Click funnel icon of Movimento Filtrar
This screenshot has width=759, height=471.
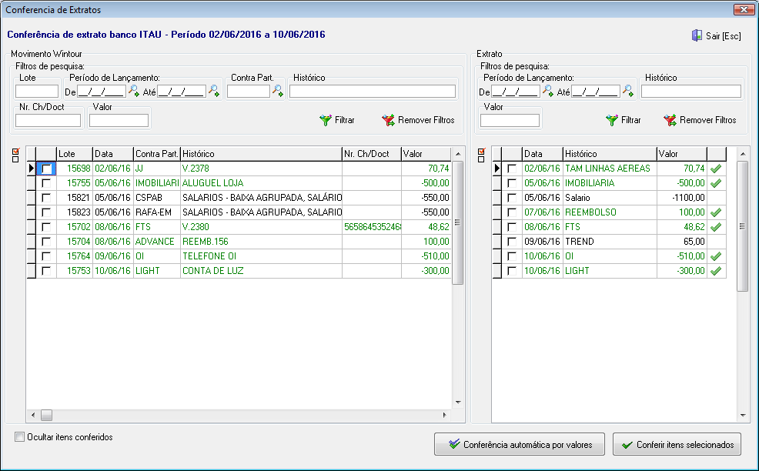326,120
